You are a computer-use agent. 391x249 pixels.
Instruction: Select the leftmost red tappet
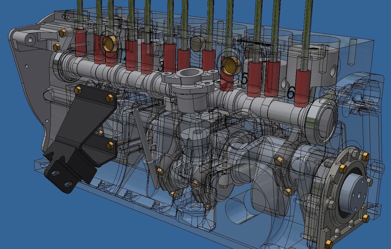coord(80,42)
